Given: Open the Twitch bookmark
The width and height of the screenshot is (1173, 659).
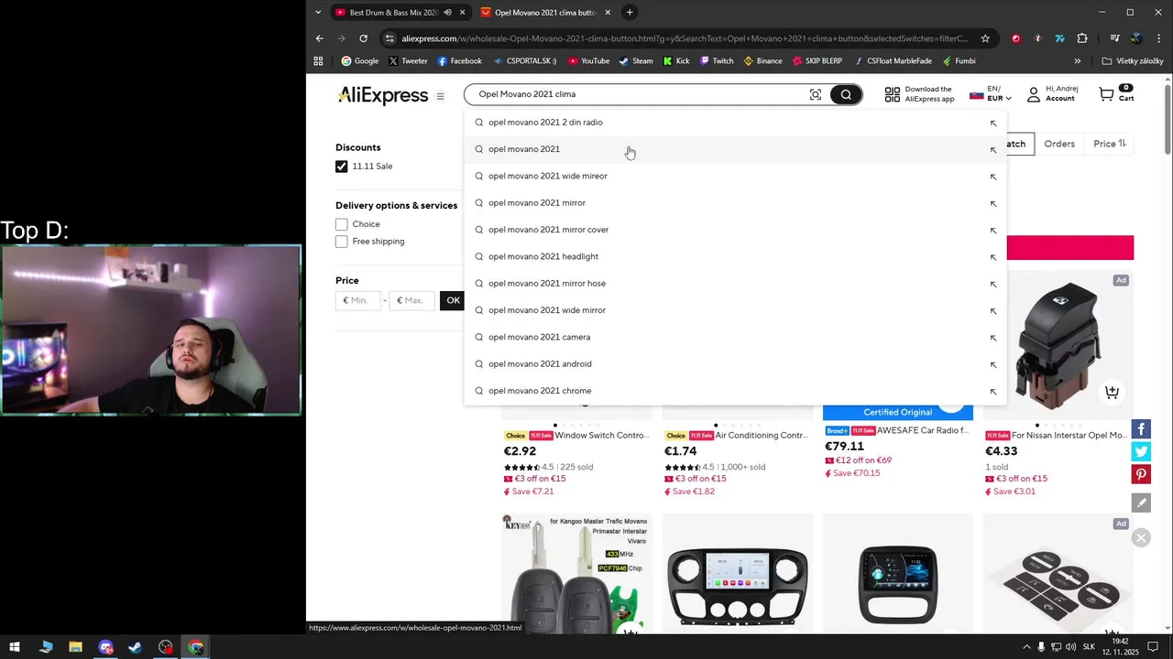Looking at the screenshot, I should click(x=716, y=61).
